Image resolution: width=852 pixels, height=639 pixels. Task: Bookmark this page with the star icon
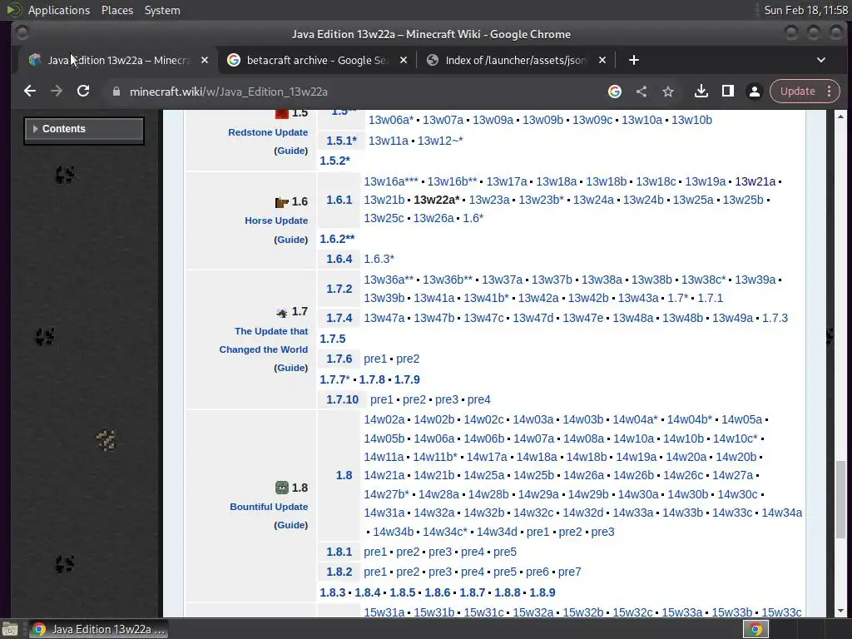pyautogui.click(x=668, y=92)
